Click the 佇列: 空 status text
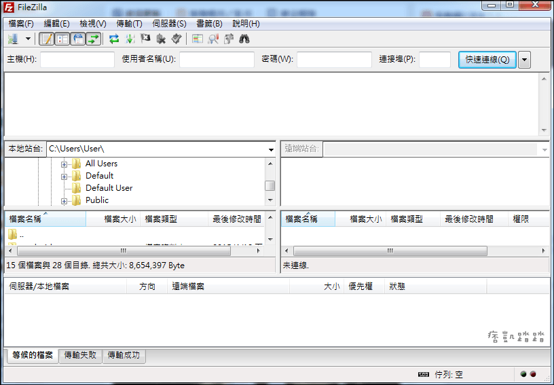Screen dimensions: 554x385 tap(449, 374)
